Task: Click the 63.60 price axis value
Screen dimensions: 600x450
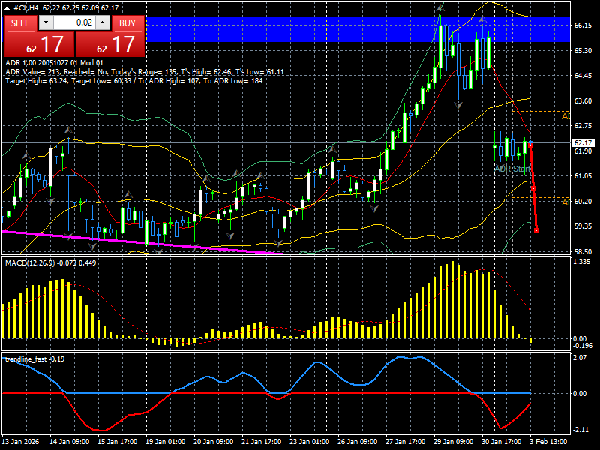Action: pos(583,100)
